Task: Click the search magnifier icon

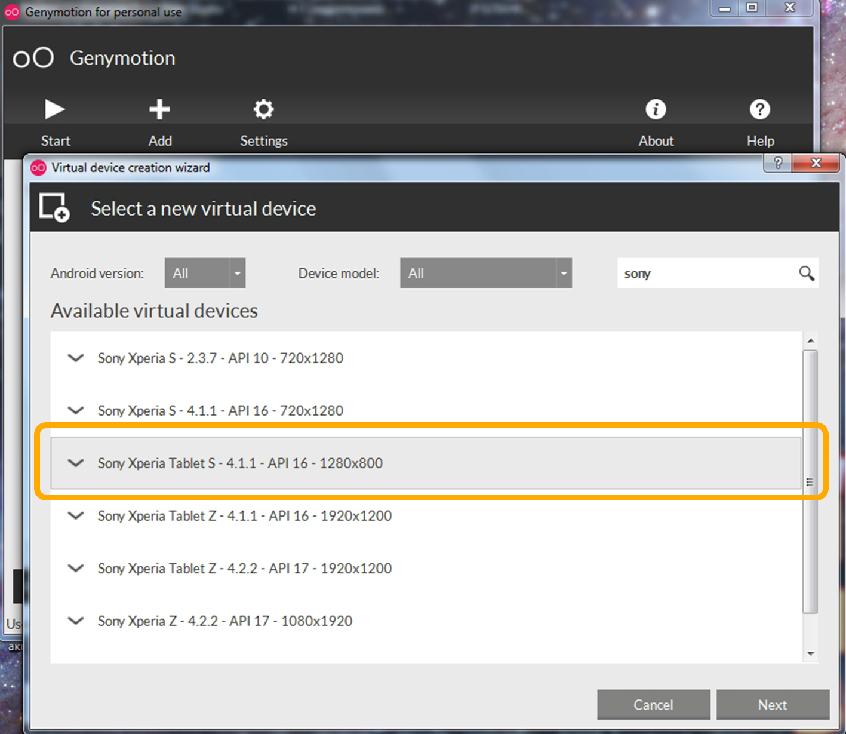Action: [x=807, y=274]
